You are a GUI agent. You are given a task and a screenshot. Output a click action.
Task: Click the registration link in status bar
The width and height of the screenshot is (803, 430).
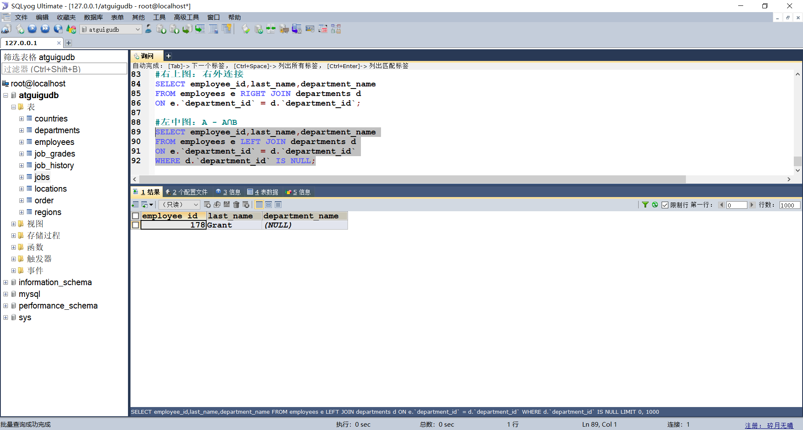tap(769, 425)
